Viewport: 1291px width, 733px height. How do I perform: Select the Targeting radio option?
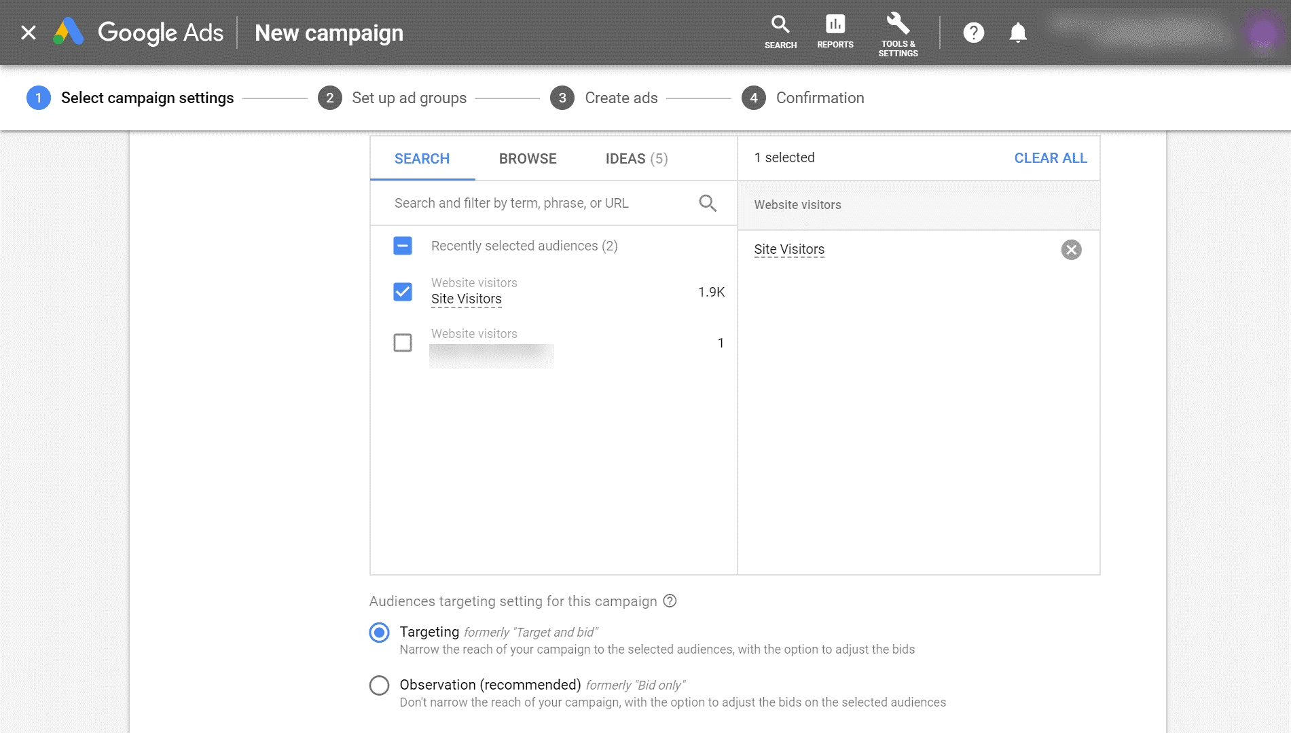pos(379,633)
